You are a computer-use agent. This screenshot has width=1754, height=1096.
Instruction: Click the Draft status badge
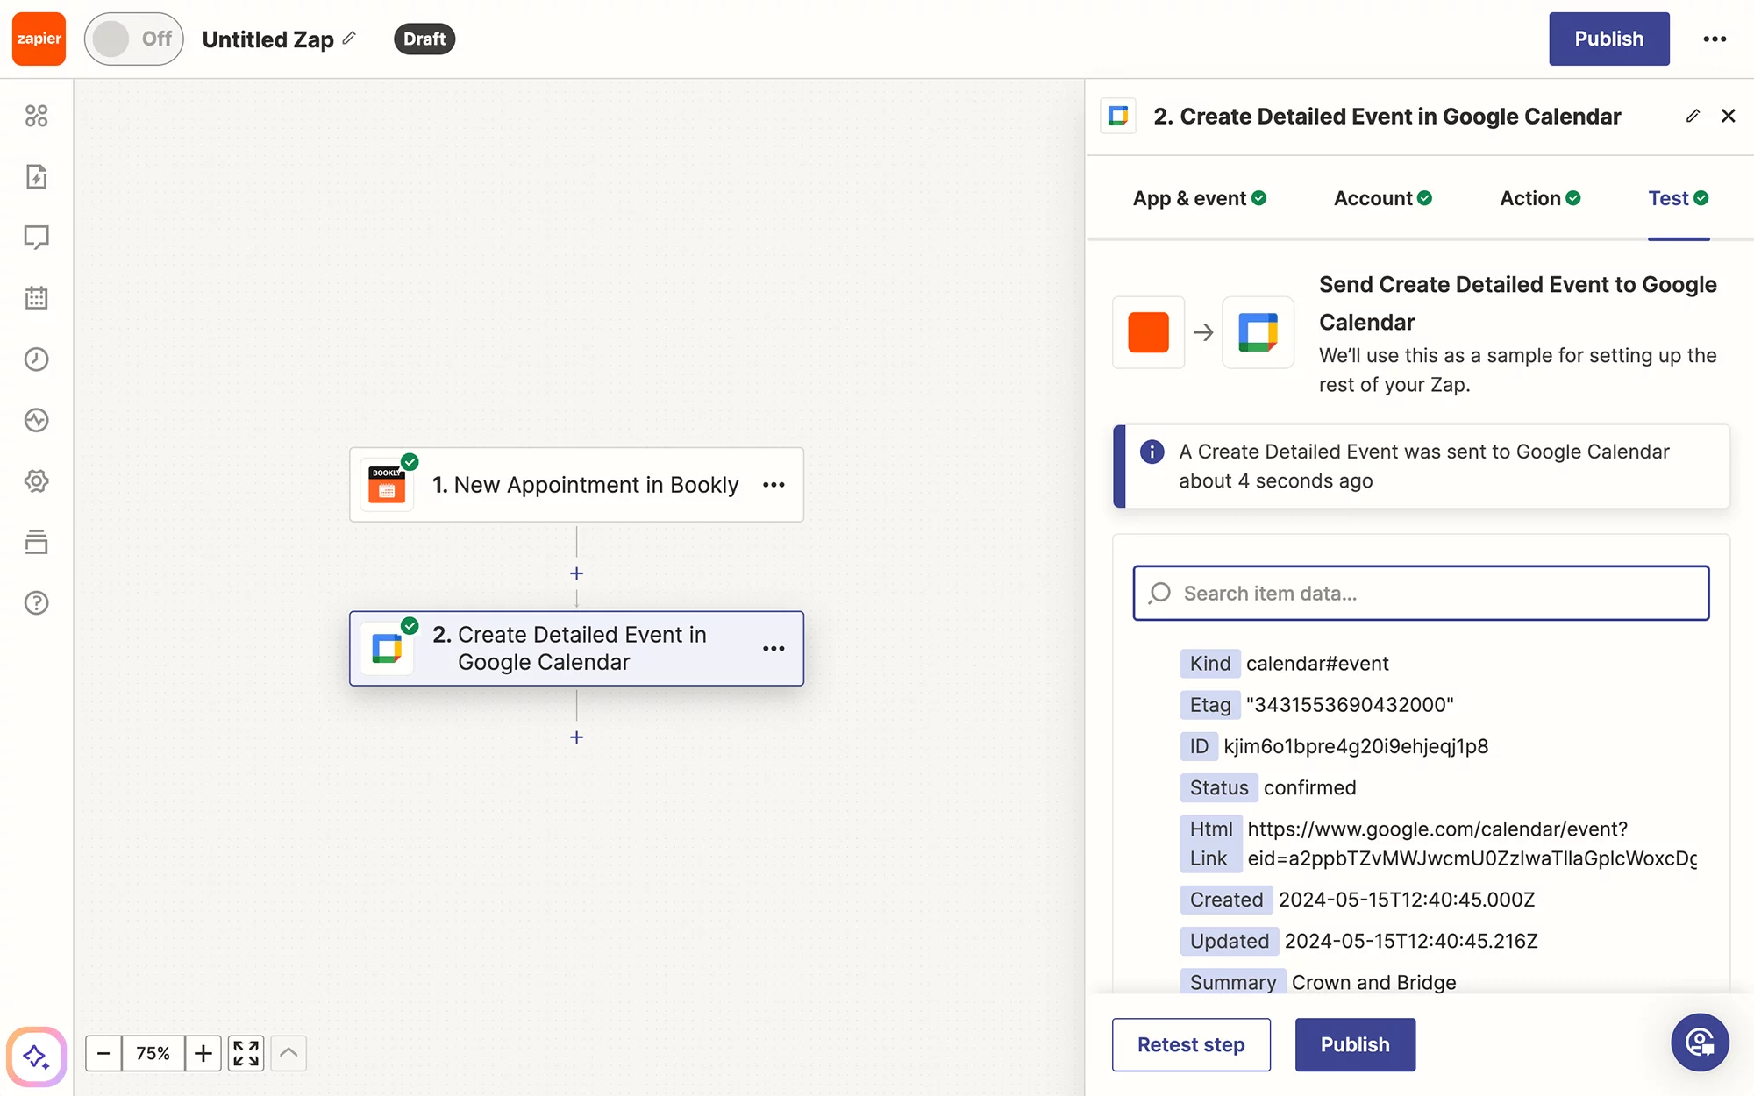pos(424,39)
